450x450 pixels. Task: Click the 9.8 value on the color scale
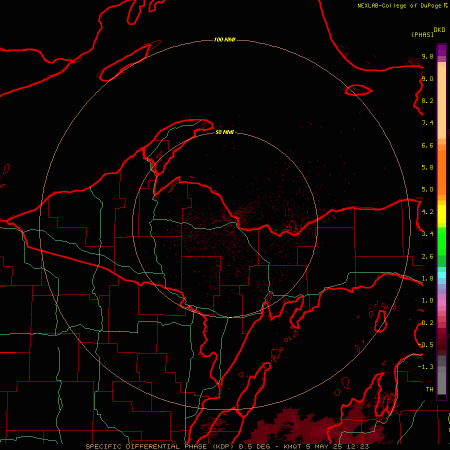point(427,56)
